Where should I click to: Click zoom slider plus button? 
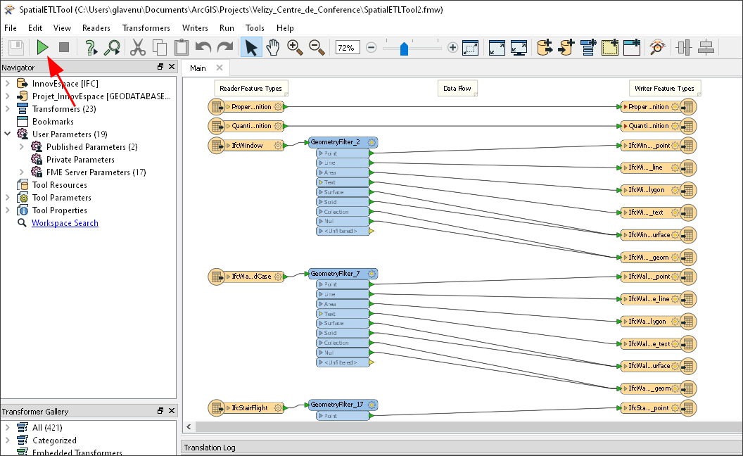click(452, 47)
